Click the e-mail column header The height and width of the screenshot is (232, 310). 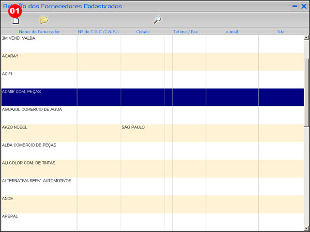pyautogui.click(x=232, y=32)
